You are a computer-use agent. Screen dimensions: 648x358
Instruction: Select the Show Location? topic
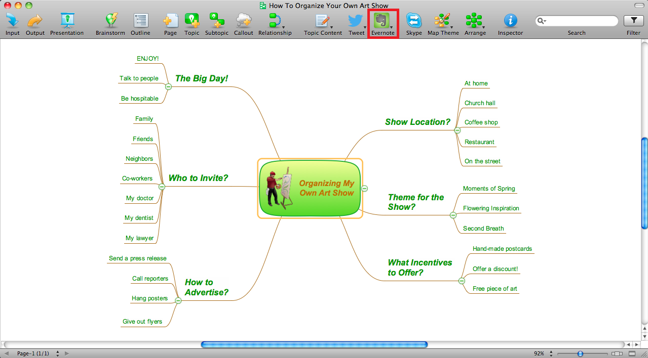point(417,122)
